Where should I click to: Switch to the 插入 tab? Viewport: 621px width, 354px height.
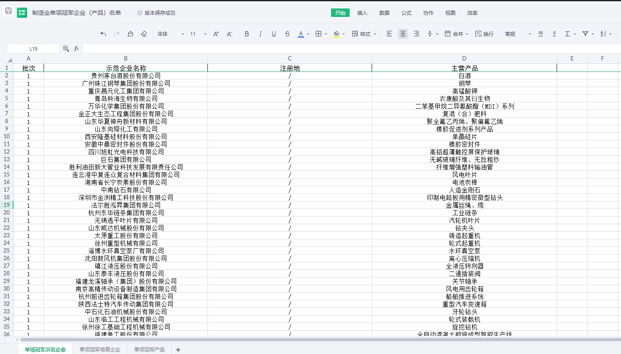click(362, 13)
